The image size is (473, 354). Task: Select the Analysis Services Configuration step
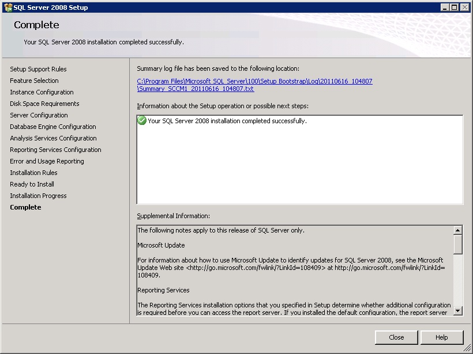[54, 138]
